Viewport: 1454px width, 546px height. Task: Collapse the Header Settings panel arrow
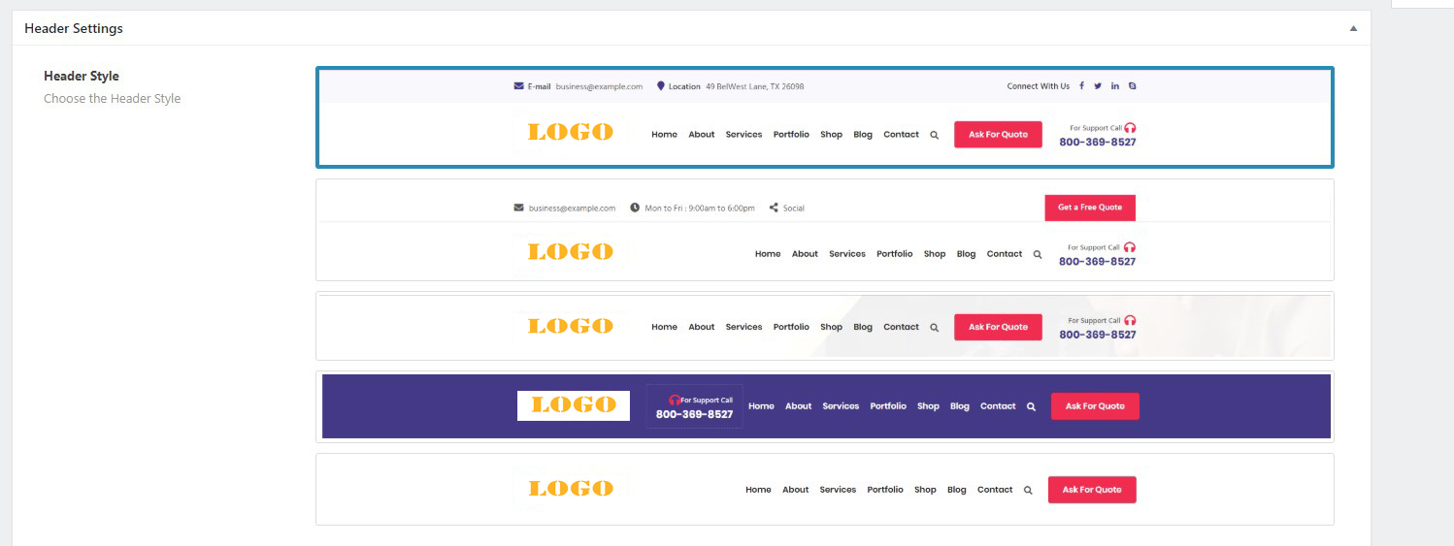click(x=1353, y=29)
